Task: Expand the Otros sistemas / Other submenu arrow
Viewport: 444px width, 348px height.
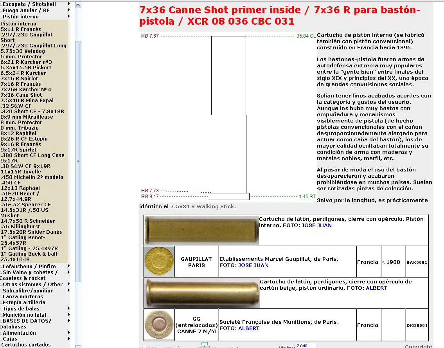Action: 68,284
